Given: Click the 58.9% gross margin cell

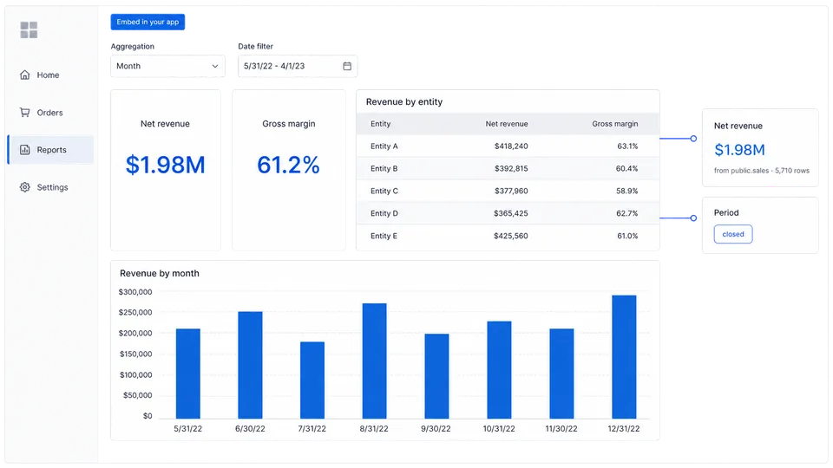Looking at the screenshot, I should 626,191.
